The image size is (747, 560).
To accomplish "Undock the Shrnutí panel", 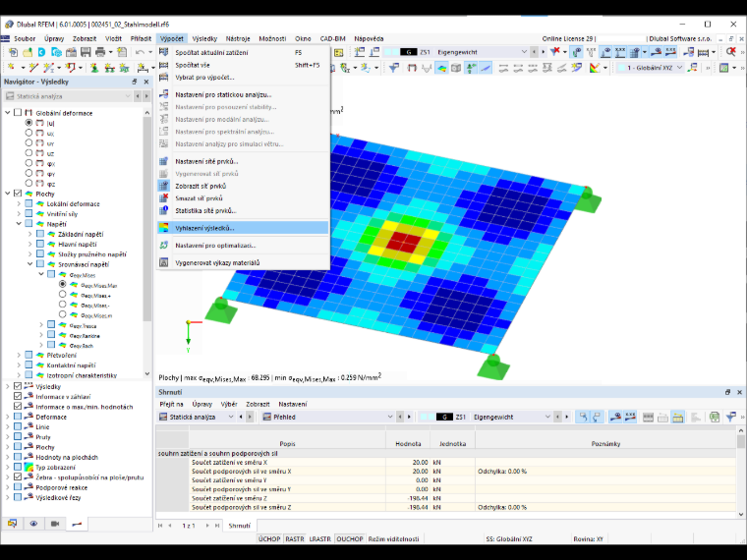I will (x=727, y=392).
